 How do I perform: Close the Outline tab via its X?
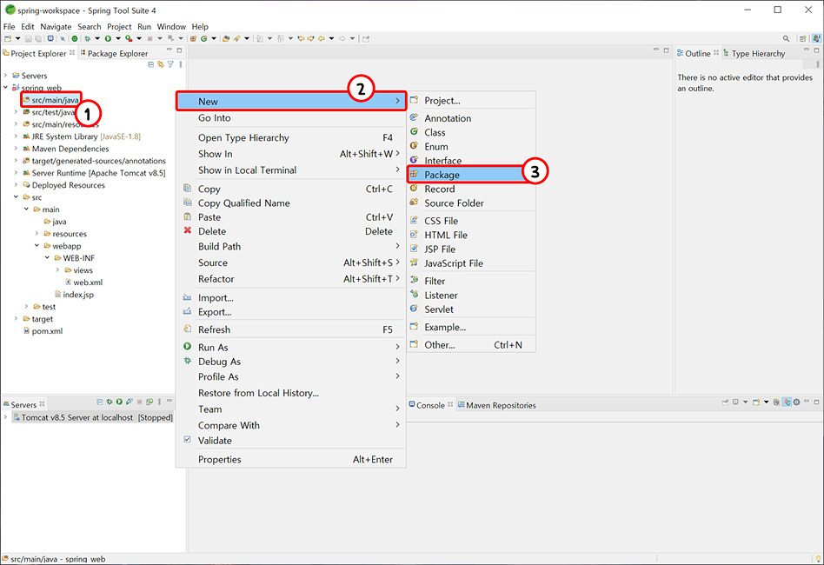(715, 52)
